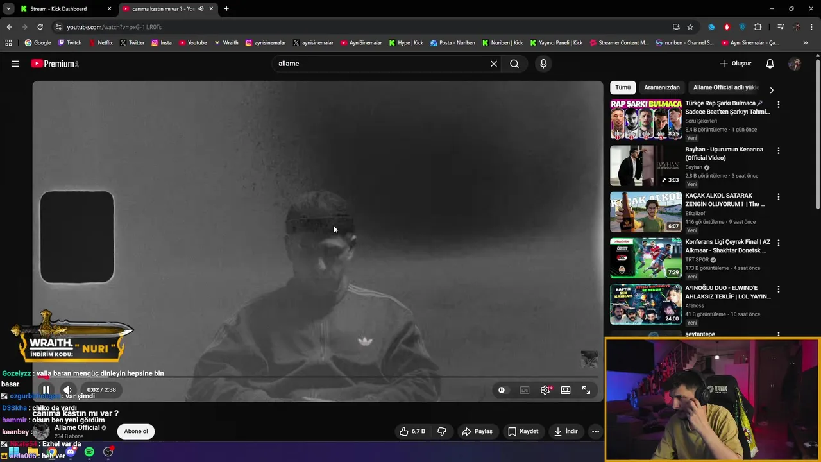Reload the page
Screen dimensions: 821x462
(x=40, y=27)
